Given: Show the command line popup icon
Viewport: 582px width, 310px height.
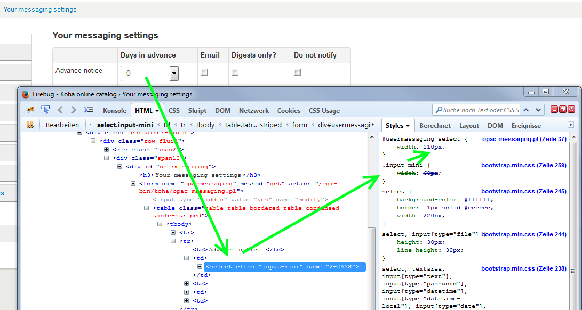Looking at the screenshot, I should click(89, 110).
